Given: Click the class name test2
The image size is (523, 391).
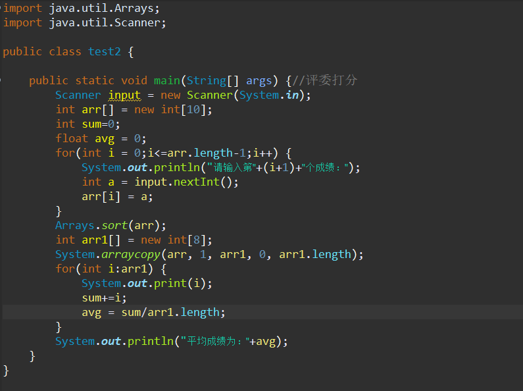Looking at the screenshot, I should click(105, 52).
